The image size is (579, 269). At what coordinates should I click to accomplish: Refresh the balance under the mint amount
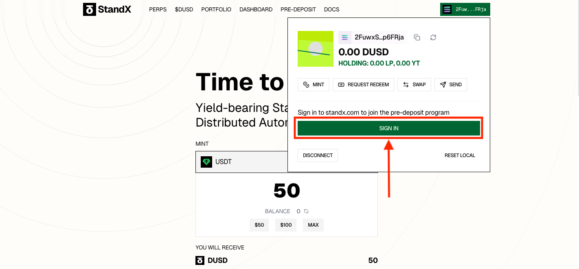(306, 211)
